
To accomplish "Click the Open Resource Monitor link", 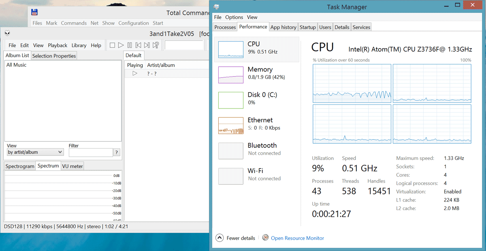I will tap(298, 238).
